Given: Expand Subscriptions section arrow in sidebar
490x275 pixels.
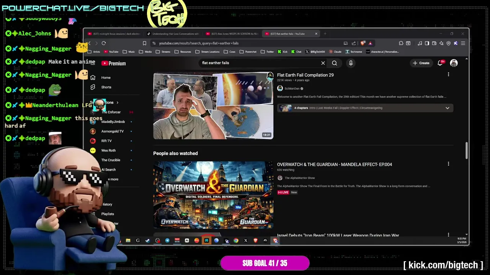Looking at the screenshot, I should pos(118,102).
